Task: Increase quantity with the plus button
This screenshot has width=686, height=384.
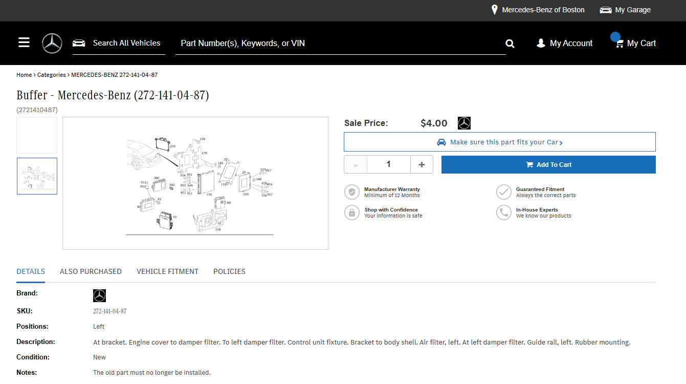Action: pos(422,164)
